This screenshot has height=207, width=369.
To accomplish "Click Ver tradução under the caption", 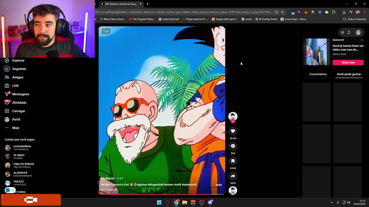I will click(109, 189).
